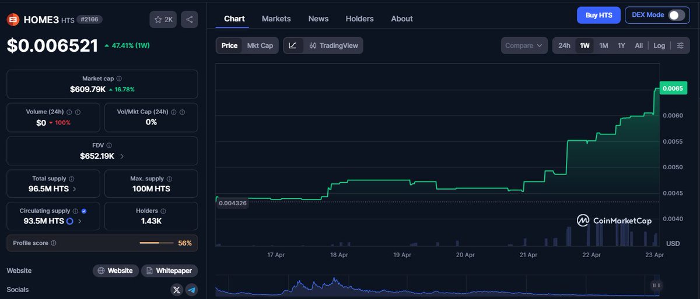Open chart settings sliders icon
The image size is (700, 299).
pos(680,45)
